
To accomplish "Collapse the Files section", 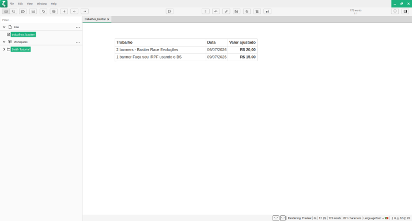I will tap(4, 27).
